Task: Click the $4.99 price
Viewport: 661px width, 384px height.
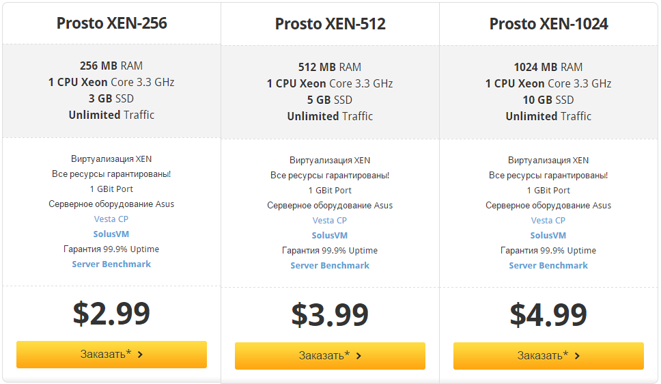Action: pos(548,314)
